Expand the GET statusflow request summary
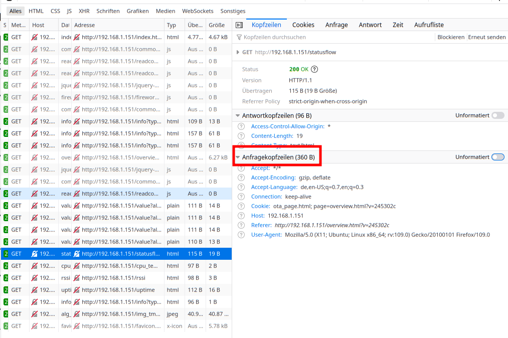This screenshot has height=338, width=508. coord(238,52)
